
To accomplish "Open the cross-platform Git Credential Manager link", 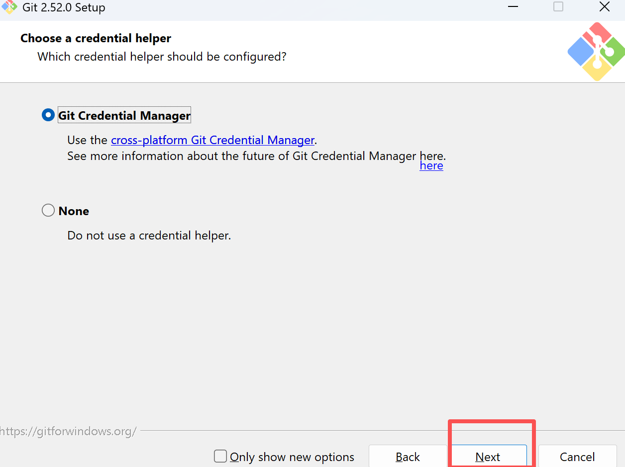I will (x=212, y=140).
